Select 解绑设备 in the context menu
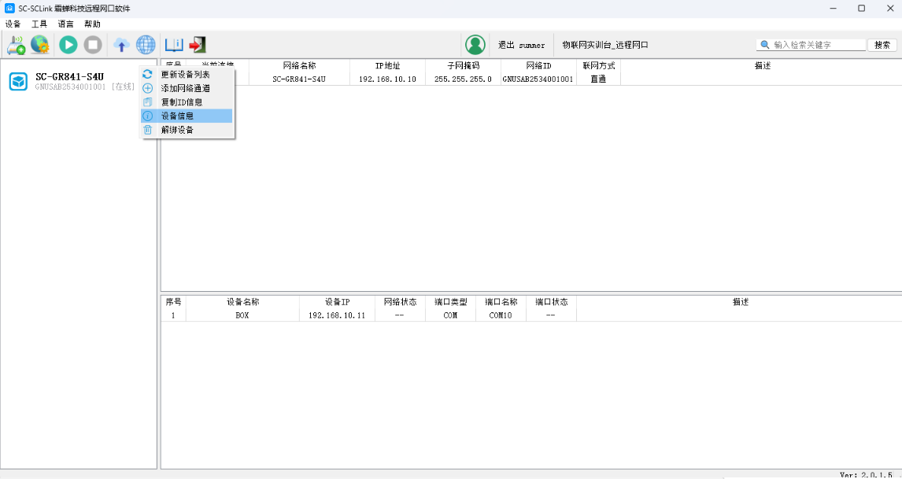This screenshot has height=479, width=902. click(177, 130)
